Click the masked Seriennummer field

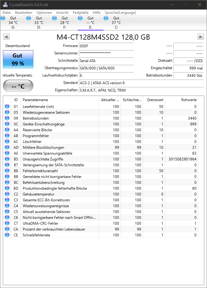tap(106, 53)
